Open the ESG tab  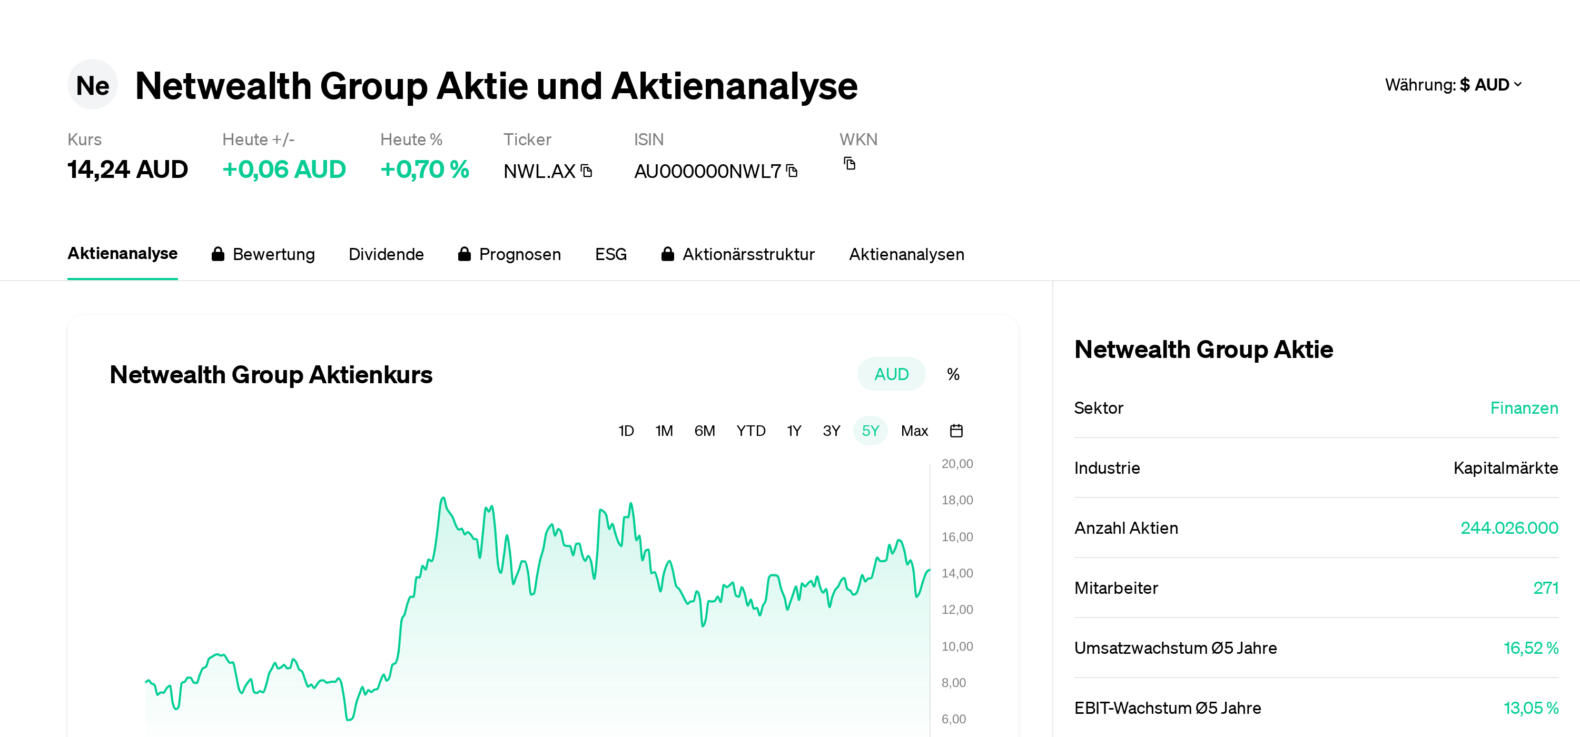tap(610, 253)
